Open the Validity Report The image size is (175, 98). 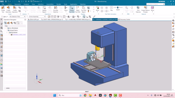(x=44, y=9)
